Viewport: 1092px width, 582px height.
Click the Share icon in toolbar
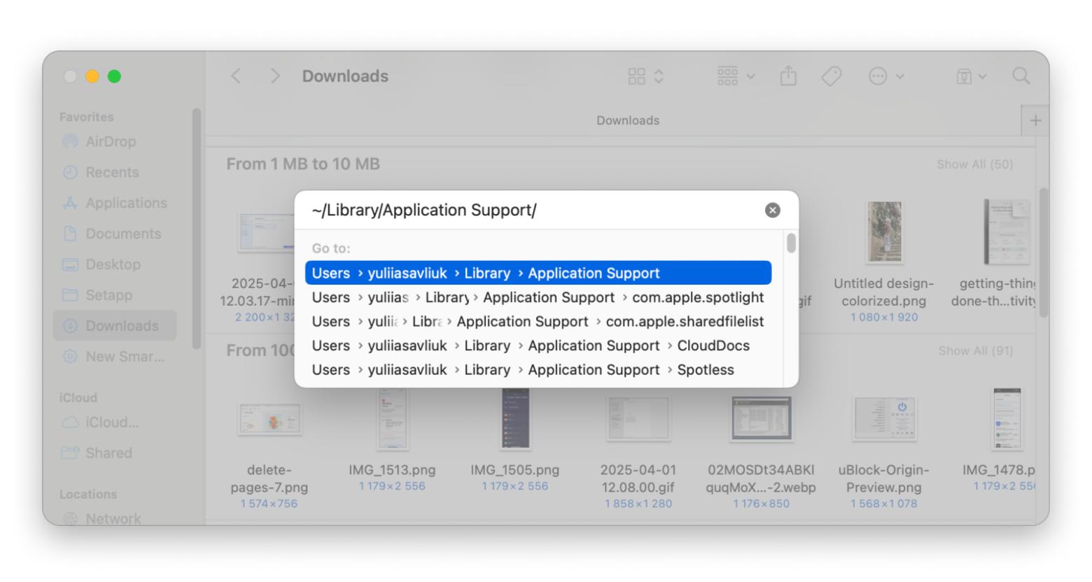788,76
